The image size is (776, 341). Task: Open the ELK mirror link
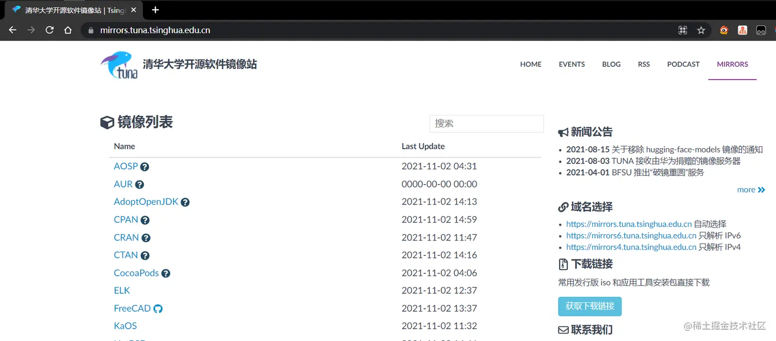pos(122,290)
